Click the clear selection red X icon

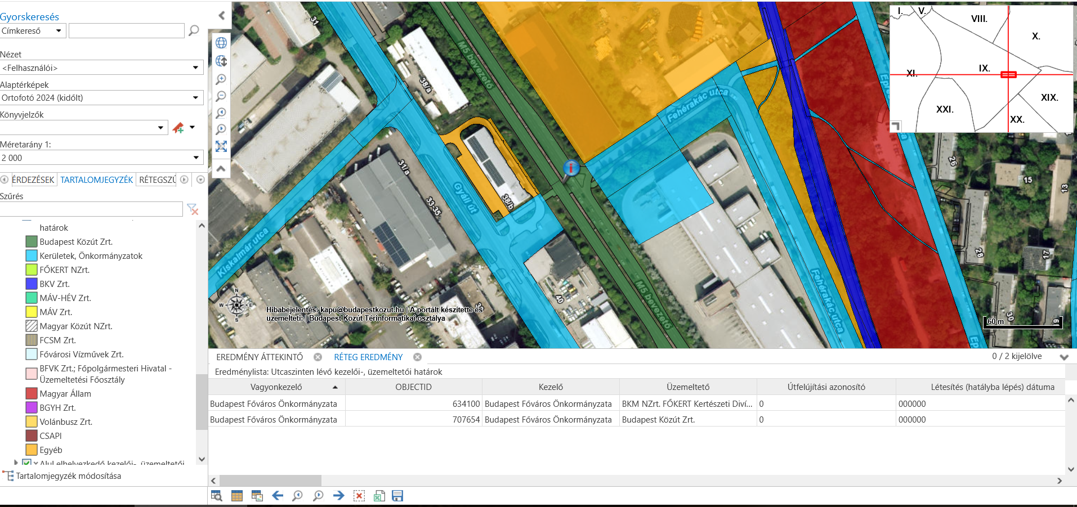359,496
